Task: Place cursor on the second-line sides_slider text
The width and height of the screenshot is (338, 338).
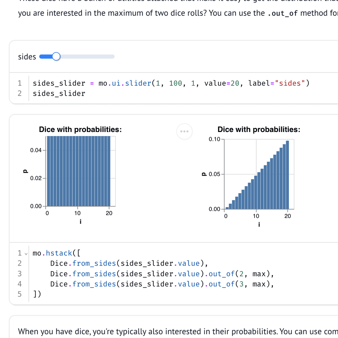Action: coord(59,93)
